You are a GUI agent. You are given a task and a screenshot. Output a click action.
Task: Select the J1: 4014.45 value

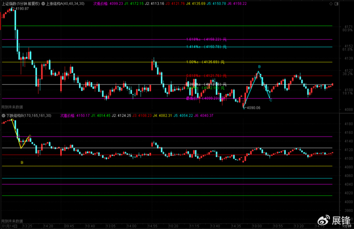point(101,116)
